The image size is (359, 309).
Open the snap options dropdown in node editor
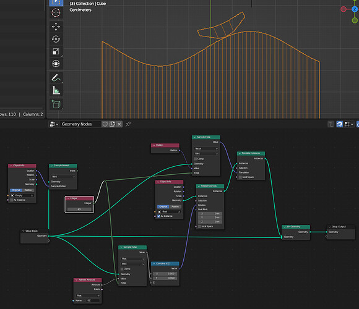click(x=349, y=124)
